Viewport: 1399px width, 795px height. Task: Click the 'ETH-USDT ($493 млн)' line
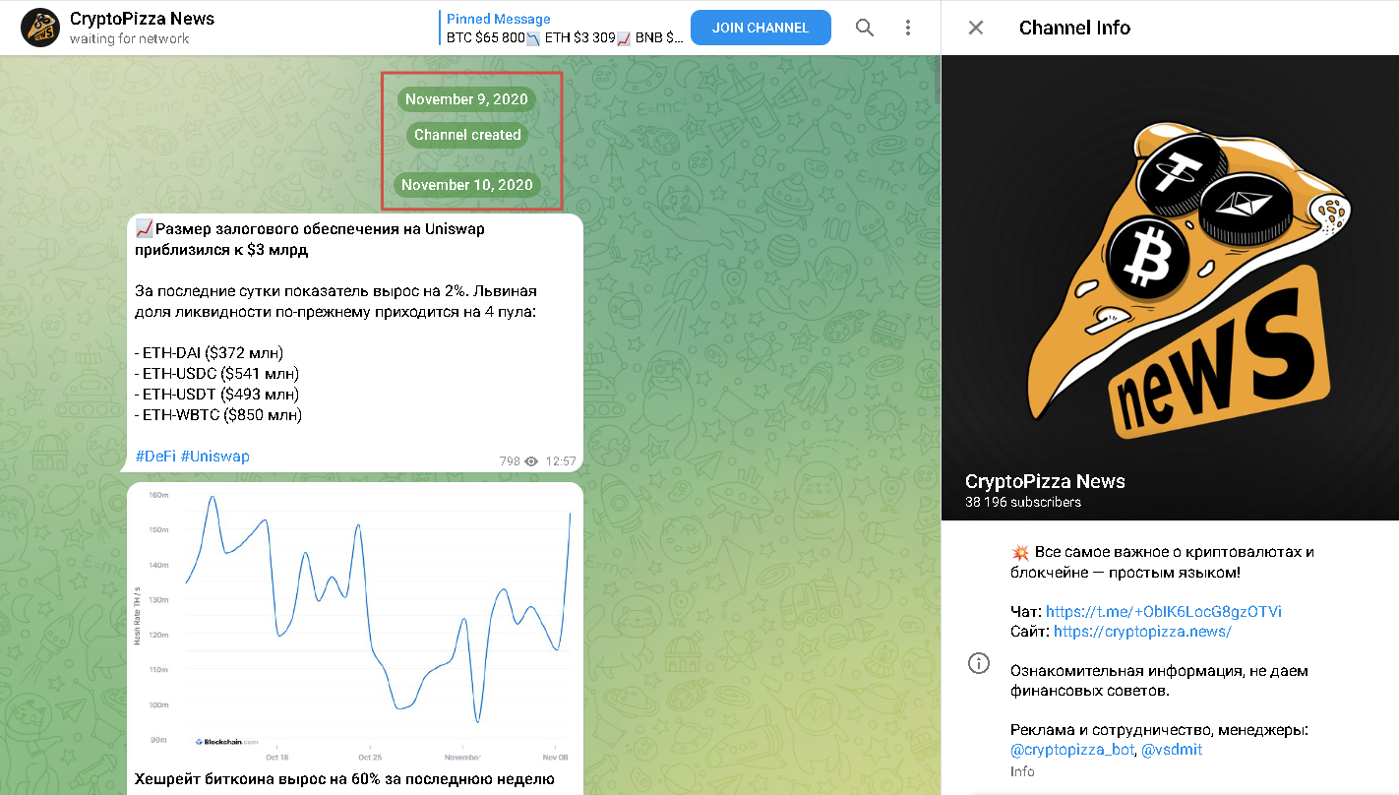pyautogui.click(x=216, y=395)
